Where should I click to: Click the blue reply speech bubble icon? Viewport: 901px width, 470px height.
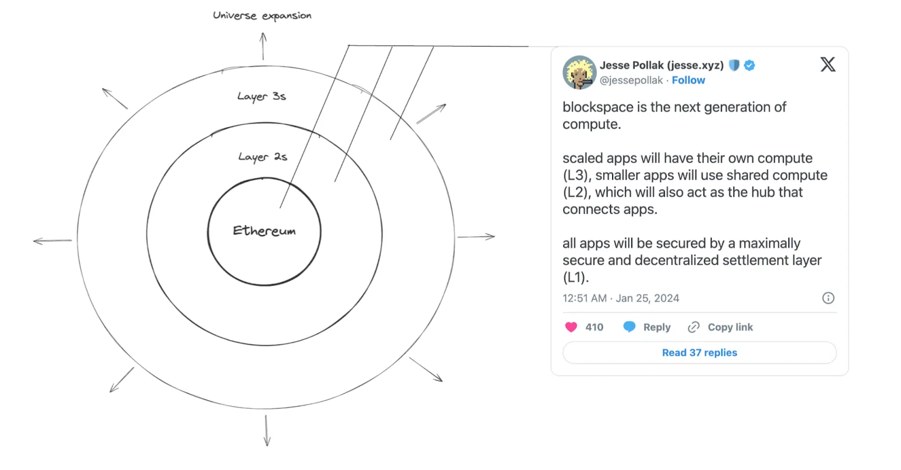[629, 327]
